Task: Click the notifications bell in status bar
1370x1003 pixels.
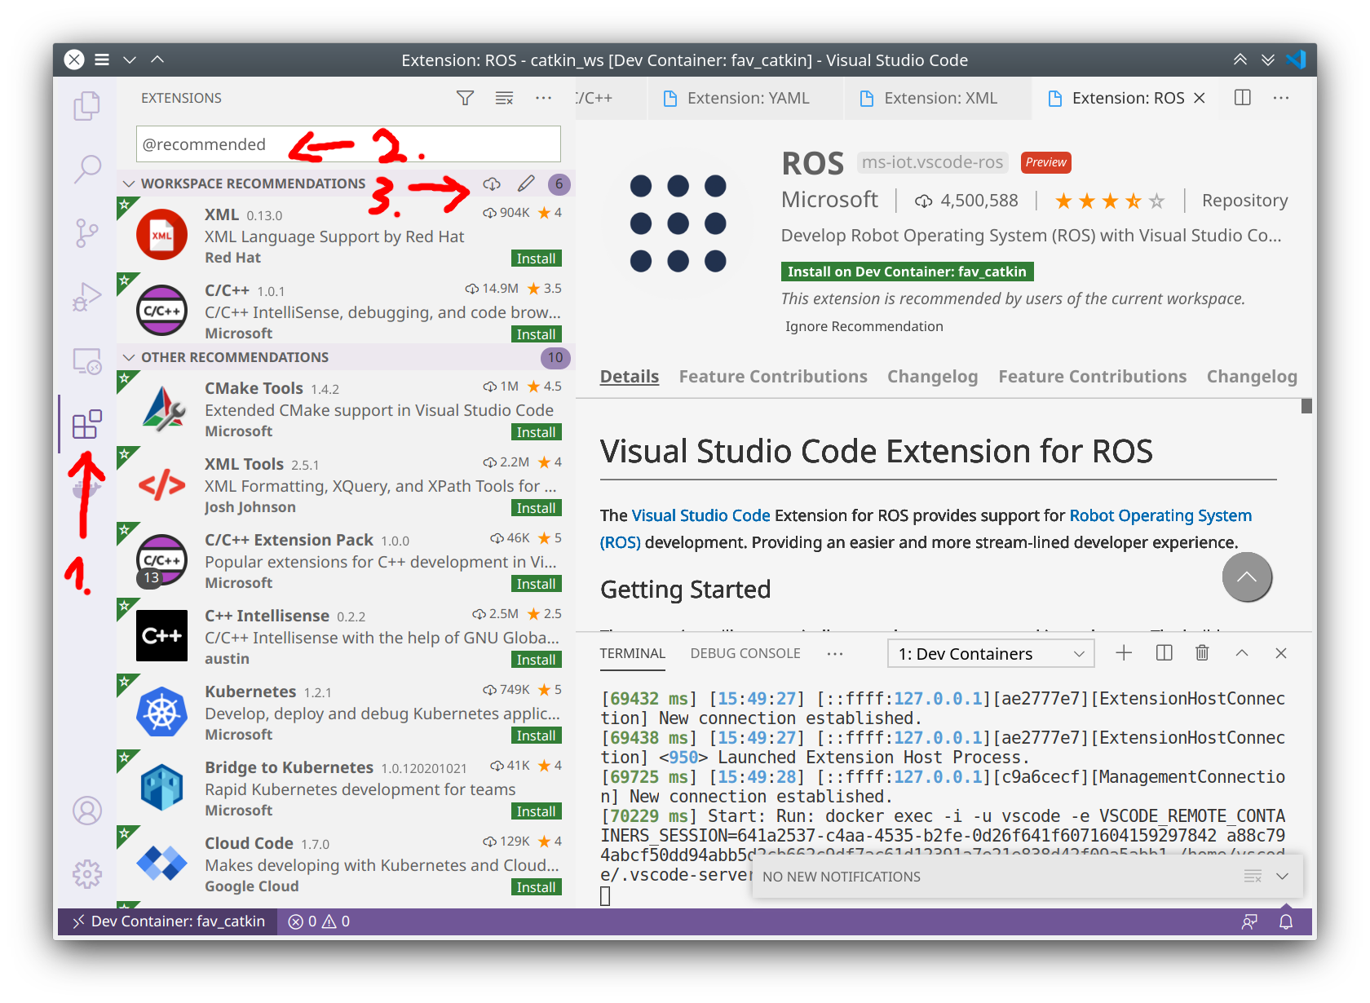Action: [1286, 921]
